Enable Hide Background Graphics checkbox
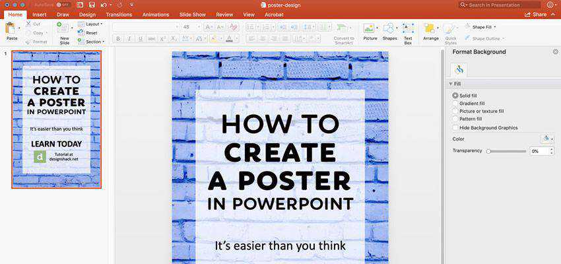Image resolution: width=561 pixels, height=264 pixels. coord(455,127)
